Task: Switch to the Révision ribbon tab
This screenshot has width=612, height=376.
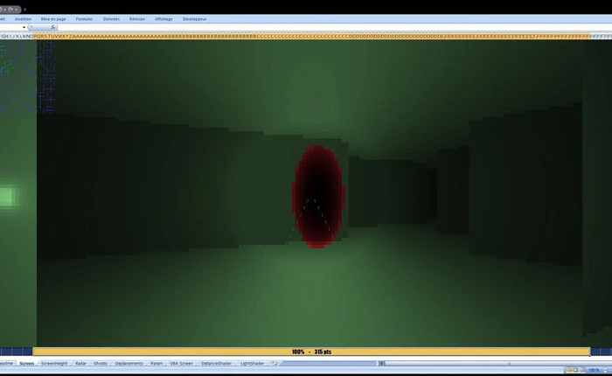Action: pos(137,18)
